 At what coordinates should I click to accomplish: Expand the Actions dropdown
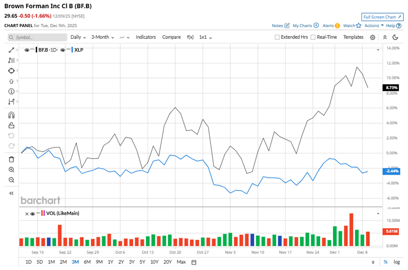click(x=374, y=25)
